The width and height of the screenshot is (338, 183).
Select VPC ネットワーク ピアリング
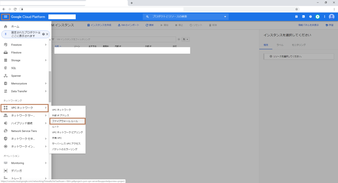[x=67, y=132]
